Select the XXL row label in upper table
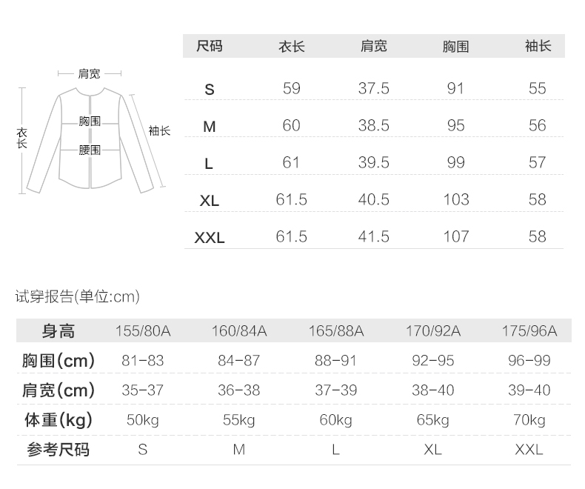The height and width of the screenshot is (489, 585). click(210, 238)
